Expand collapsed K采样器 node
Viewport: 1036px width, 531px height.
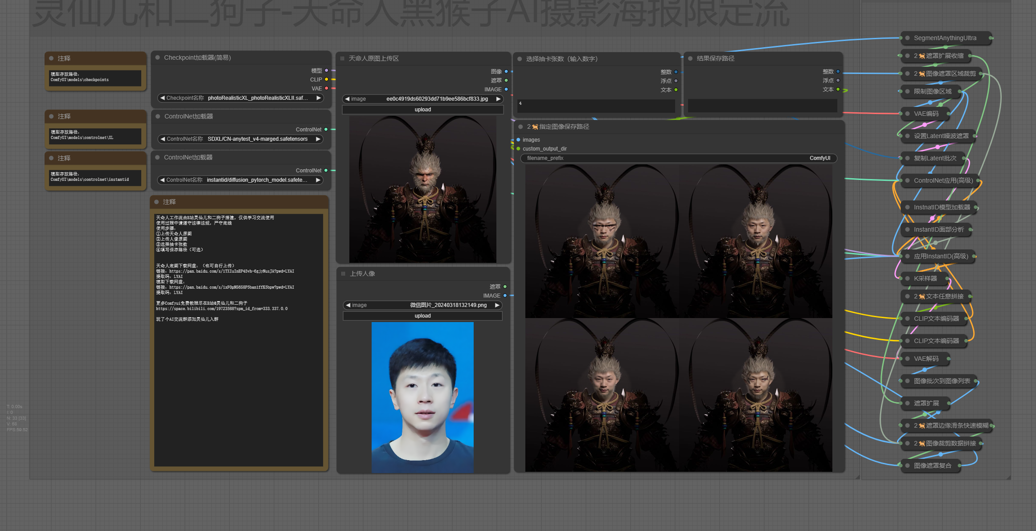907,278
